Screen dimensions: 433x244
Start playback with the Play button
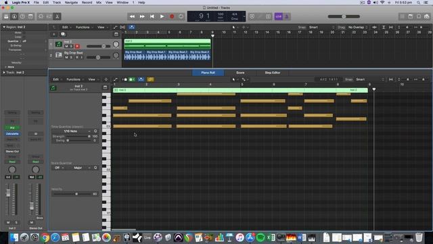(162, 16)
